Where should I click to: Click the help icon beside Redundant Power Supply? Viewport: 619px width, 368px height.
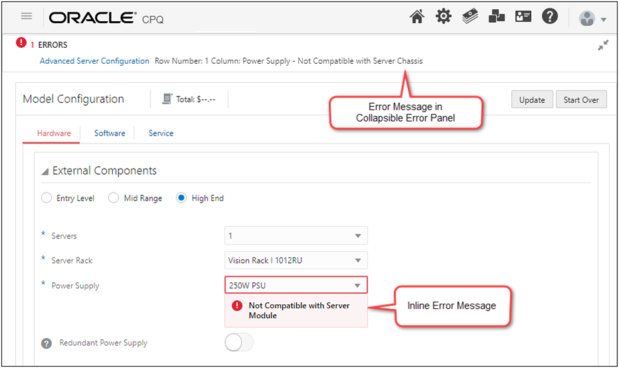click(47, 343)
